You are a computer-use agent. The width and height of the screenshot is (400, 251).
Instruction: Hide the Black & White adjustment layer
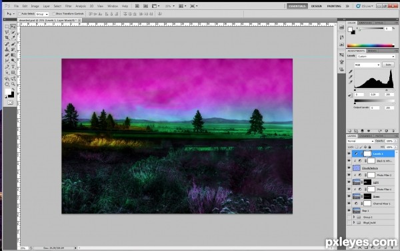tap(349, 161)
